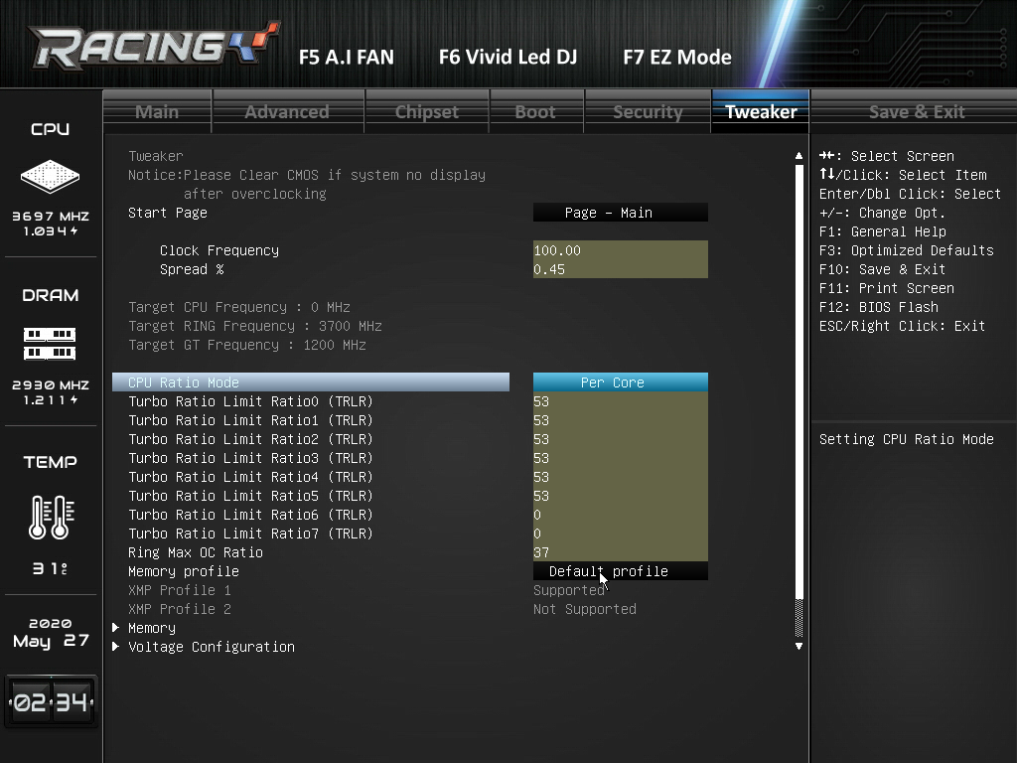Select the Memory profile label
The height and width of the screenshot is (763, 1017).
click(184, 571)
